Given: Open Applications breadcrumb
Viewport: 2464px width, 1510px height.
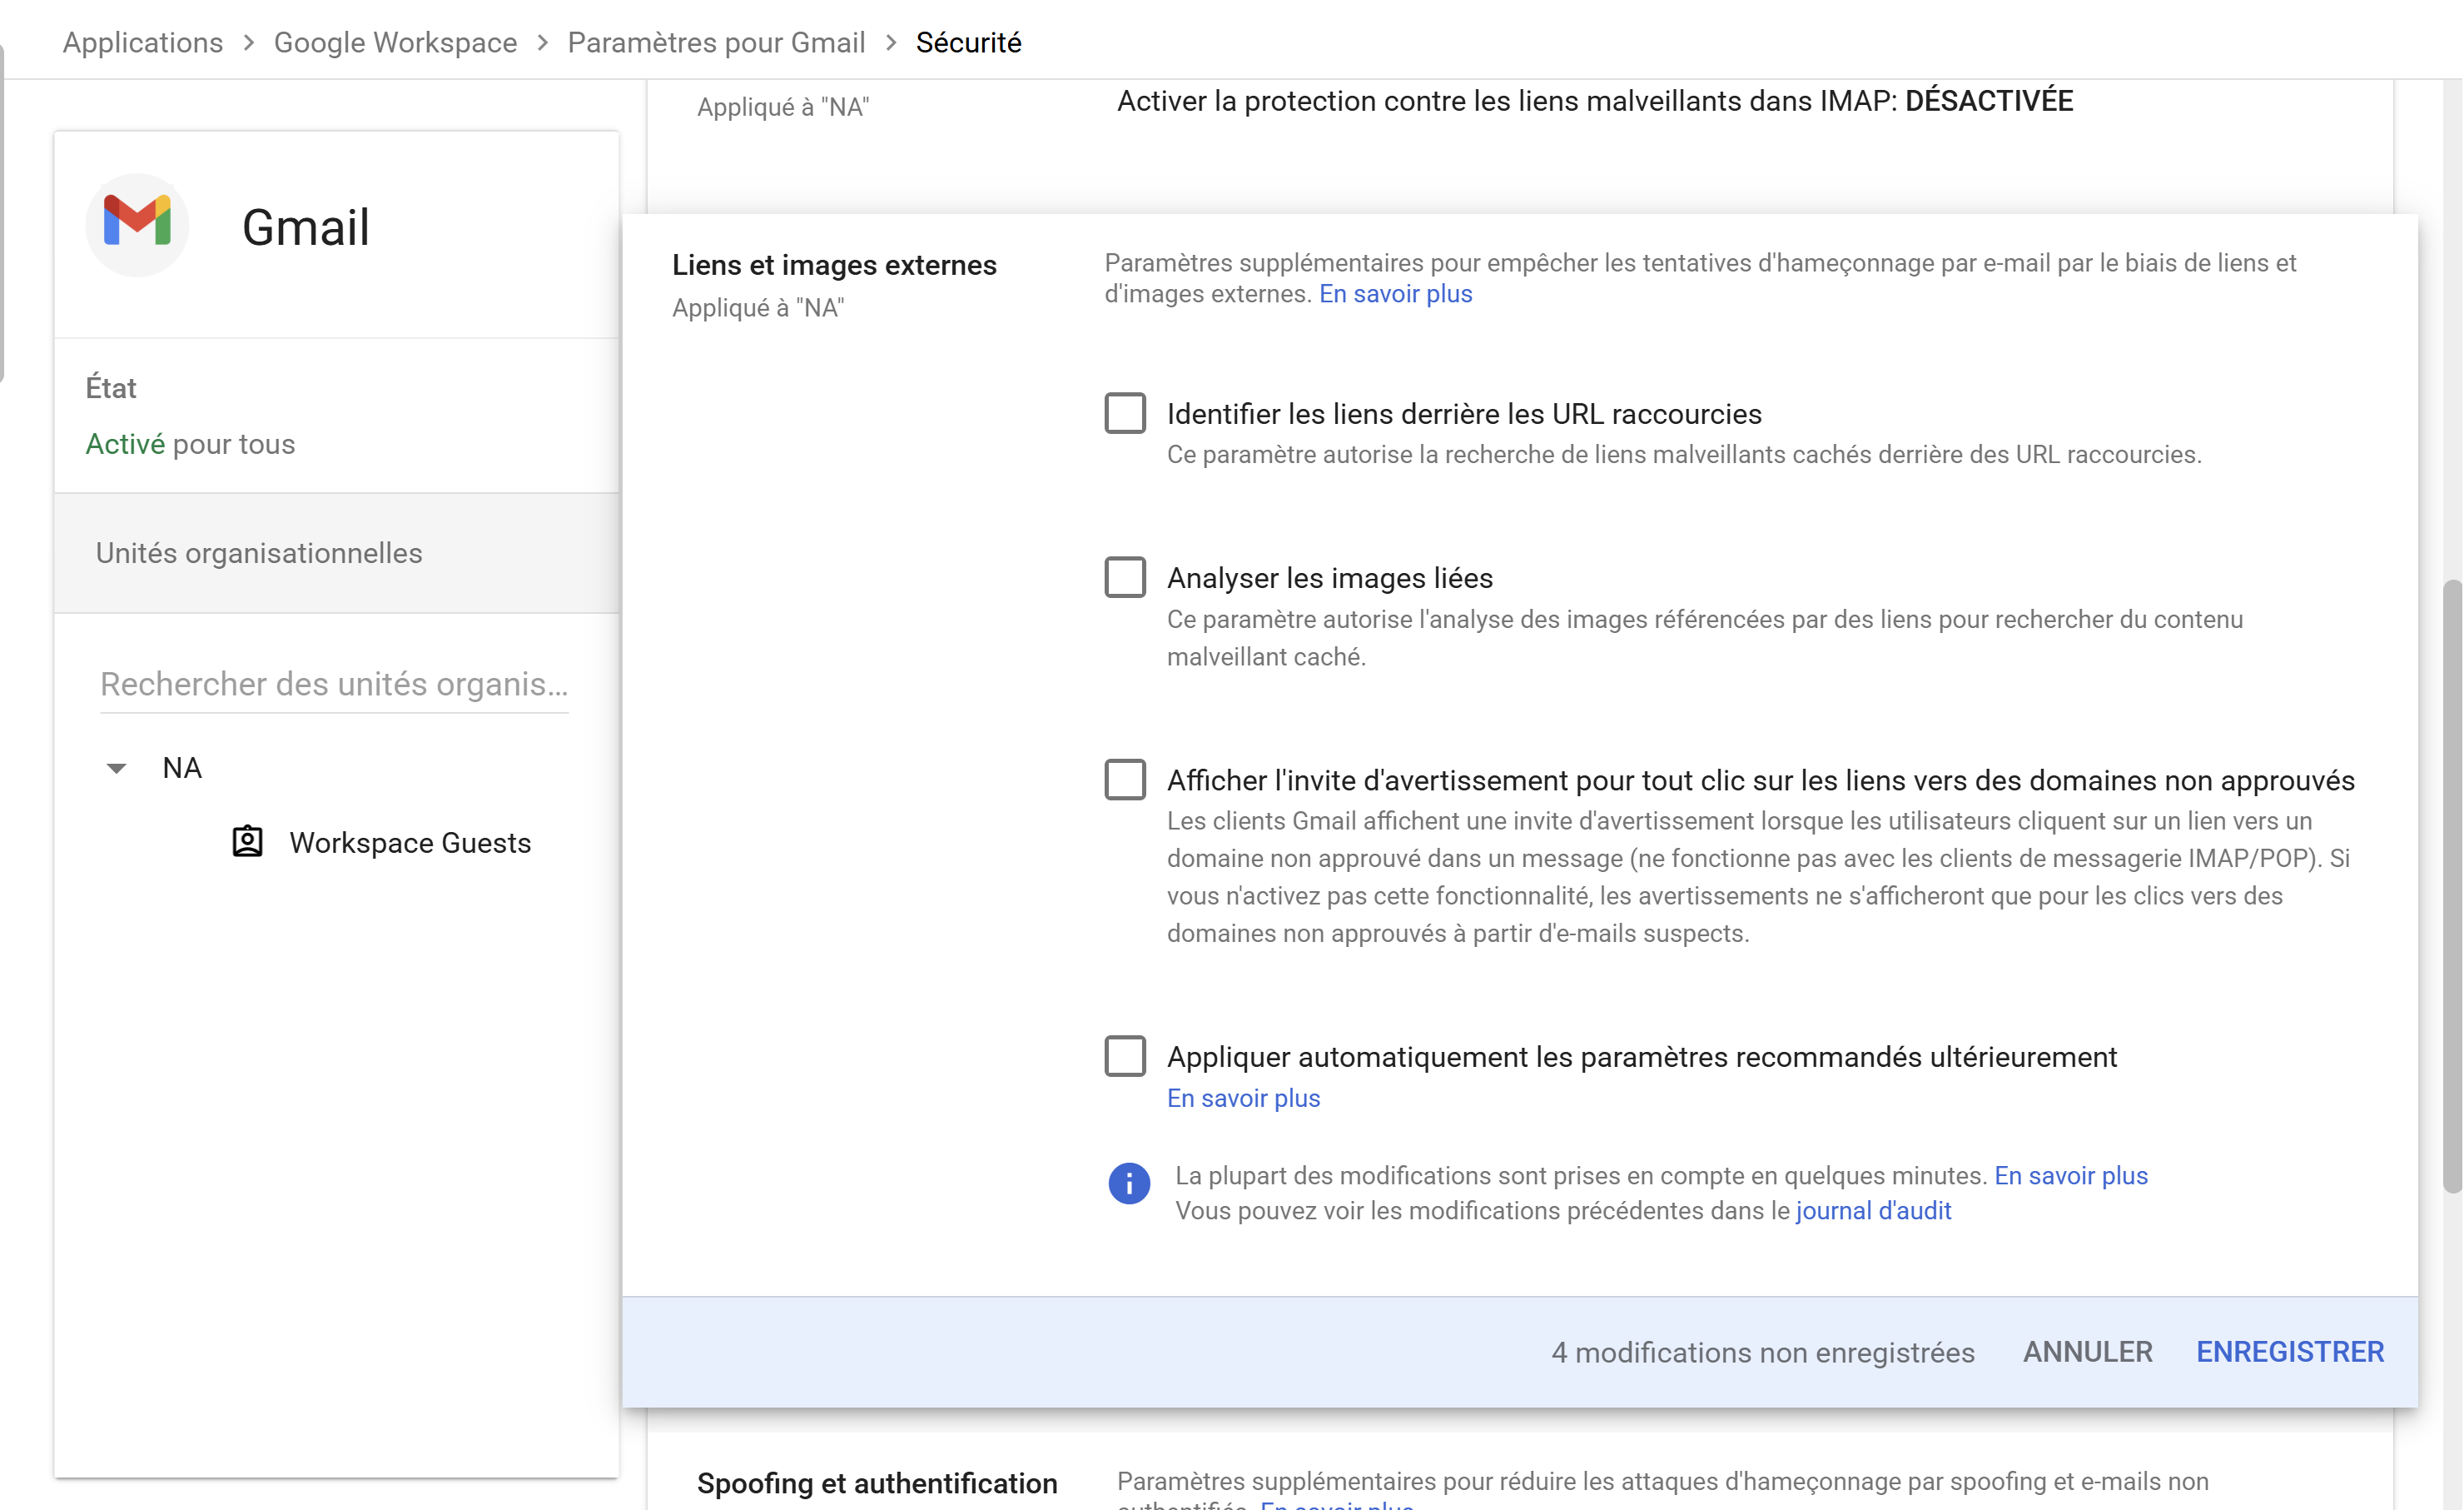Looking at the screenshot, I should (x=143, y=42).
